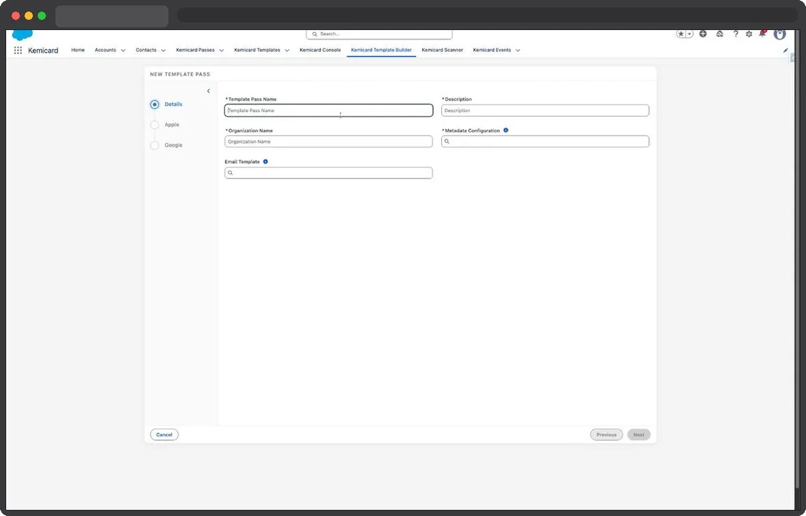806x516 pixels.
Task: Open the Email Template lookup field
Action: (x=329, y=173)
